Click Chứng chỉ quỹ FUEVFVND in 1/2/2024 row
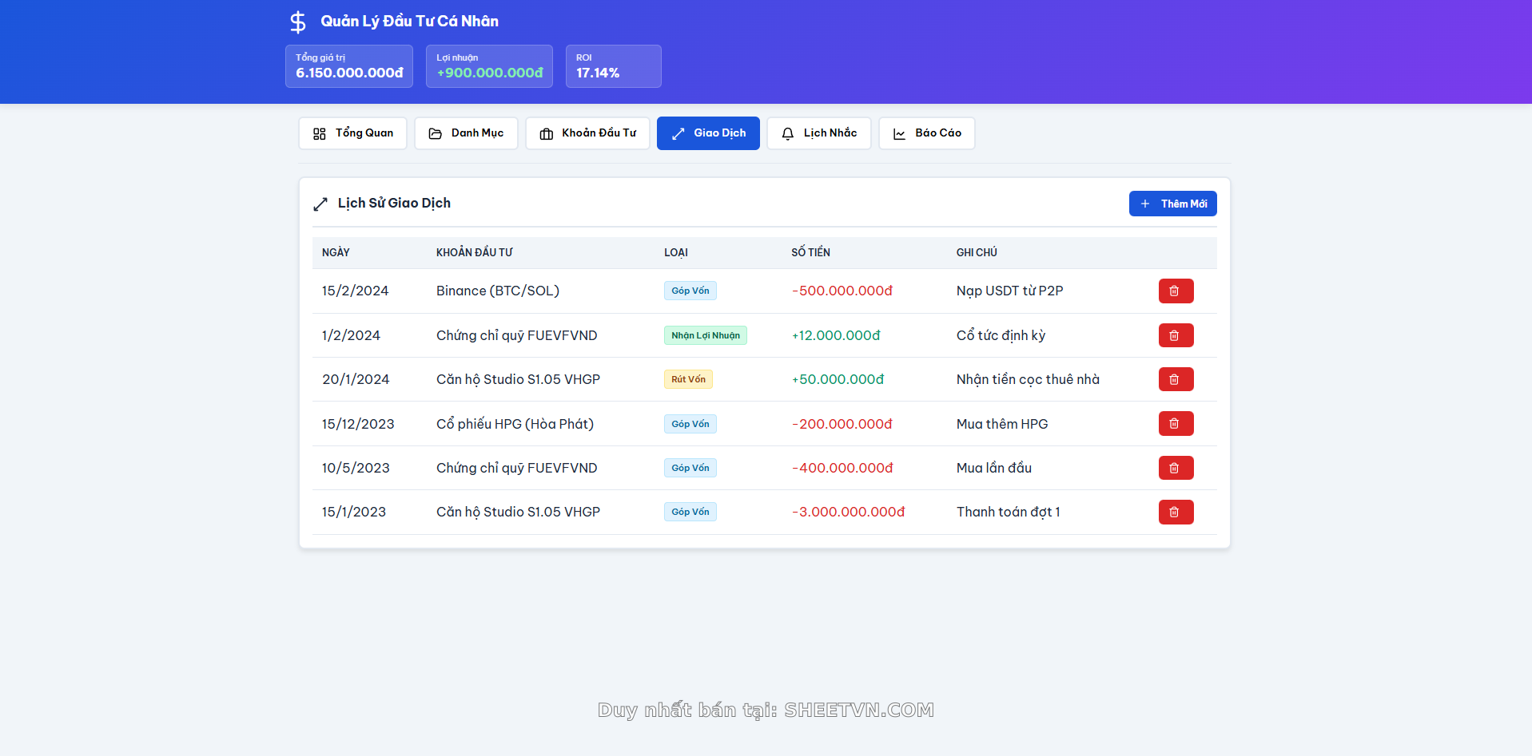Image resolution: width=1532 pixels, height=756 pixels. (516, 335)
